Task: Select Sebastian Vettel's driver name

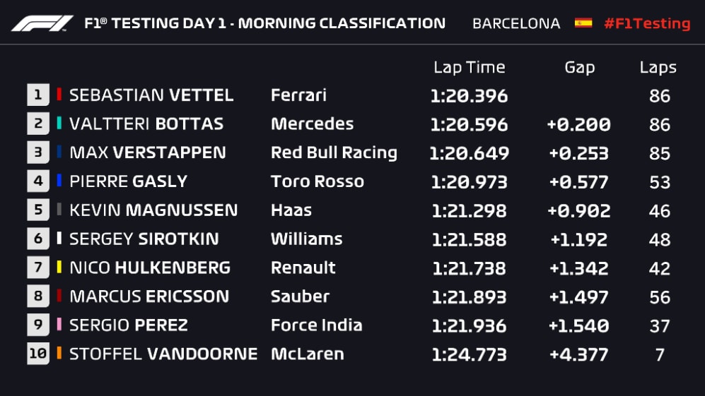Action: 151,95
